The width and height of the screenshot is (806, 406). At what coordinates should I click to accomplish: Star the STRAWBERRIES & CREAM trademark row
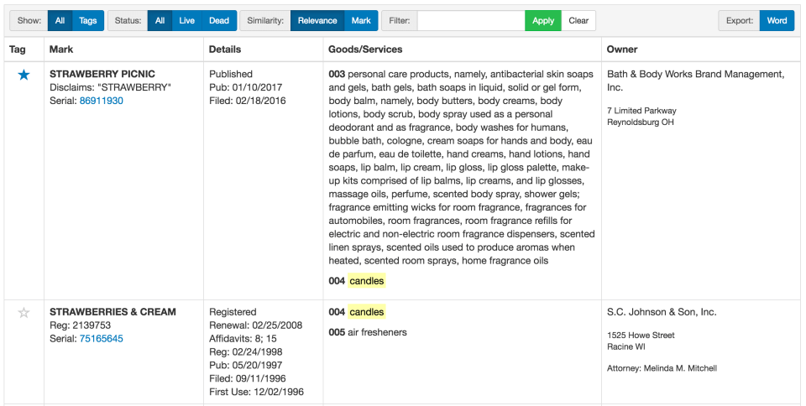(24, 313)
